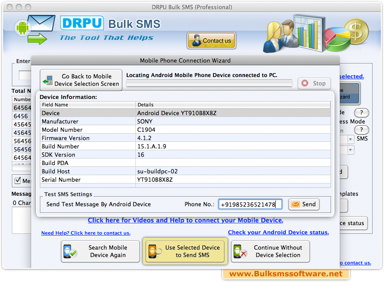The image size is (384, 282).
Task: Search Mobile Device Again
Action: point(100,251)
